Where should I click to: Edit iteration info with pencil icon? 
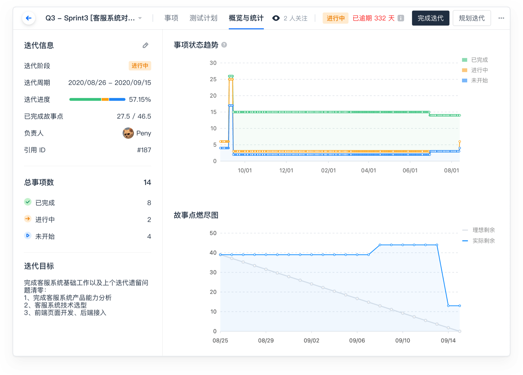click(x=145, y=46)
